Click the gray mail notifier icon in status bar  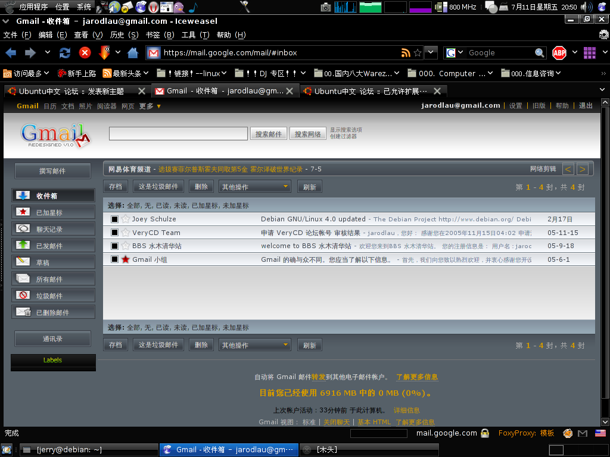coord(583,433)
